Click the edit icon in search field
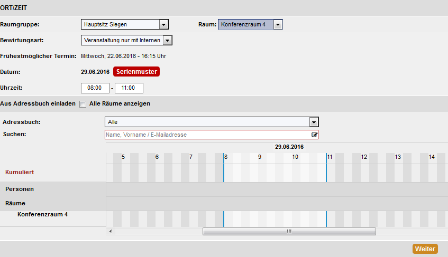The image size is (448, 257). coord(314,135)
